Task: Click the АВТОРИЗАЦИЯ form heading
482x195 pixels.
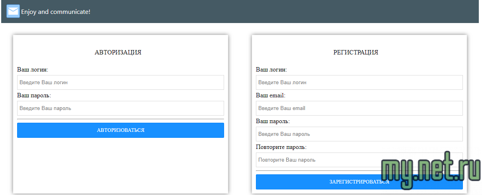Action: pos(118,52)
